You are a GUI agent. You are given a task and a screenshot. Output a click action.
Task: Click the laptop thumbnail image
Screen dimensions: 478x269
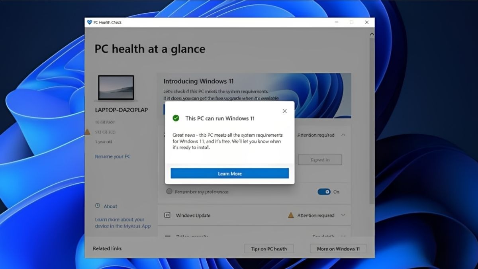pyautogui.click(x=116, y=88)
